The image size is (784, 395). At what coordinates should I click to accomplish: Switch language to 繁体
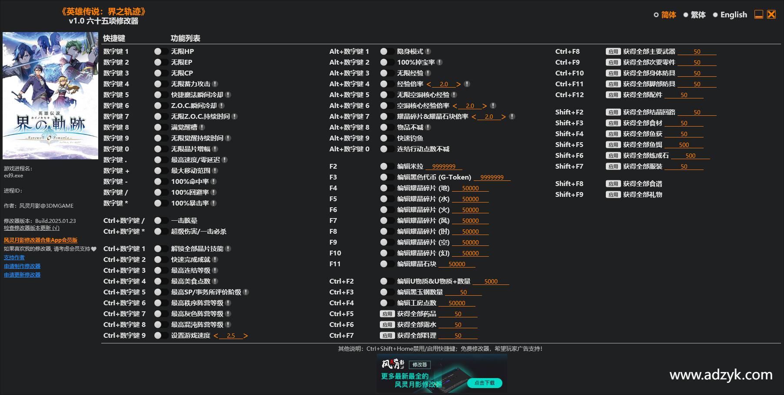(x=694, y=15)
